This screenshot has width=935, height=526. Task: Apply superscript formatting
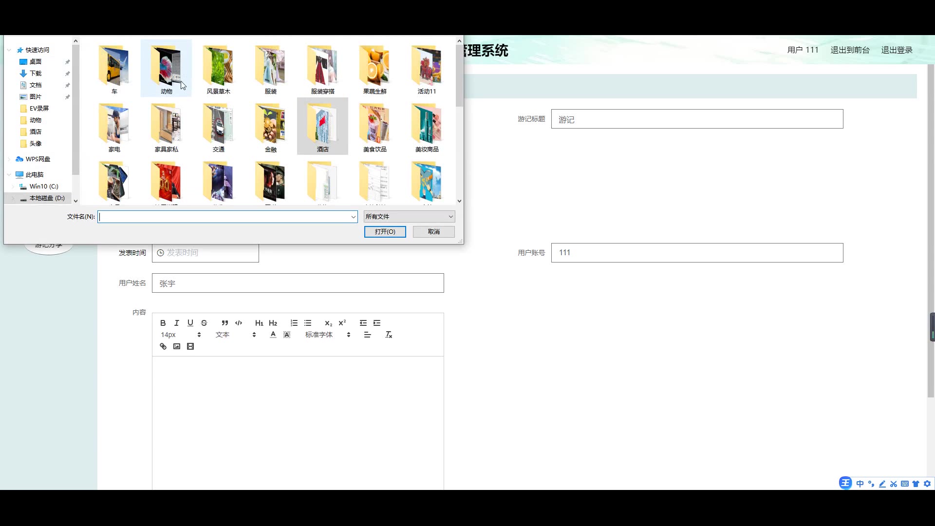click(342, 323)
